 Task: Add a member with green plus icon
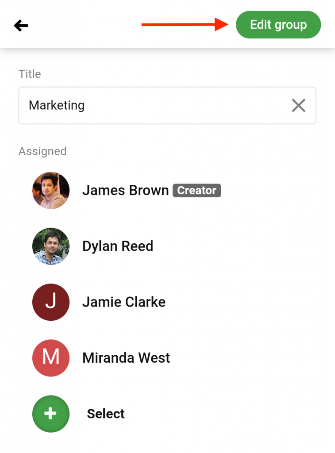[51, 414]
